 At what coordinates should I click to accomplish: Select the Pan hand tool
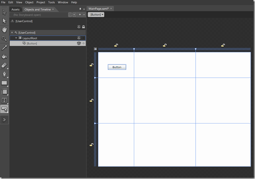pos(4,30)
